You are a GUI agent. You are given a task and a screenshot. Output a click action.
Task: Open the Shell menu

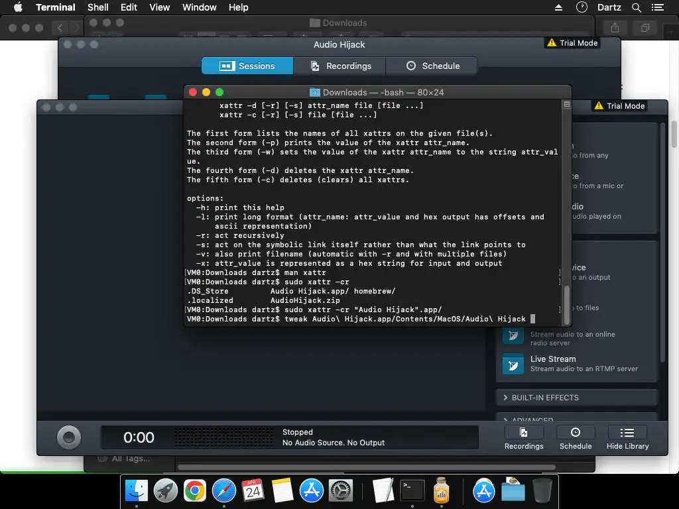(98, 7)
